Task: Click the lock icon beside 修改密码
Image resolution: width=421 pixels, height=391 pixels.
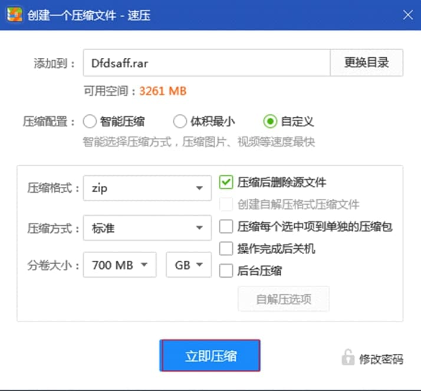Action: 348,357
